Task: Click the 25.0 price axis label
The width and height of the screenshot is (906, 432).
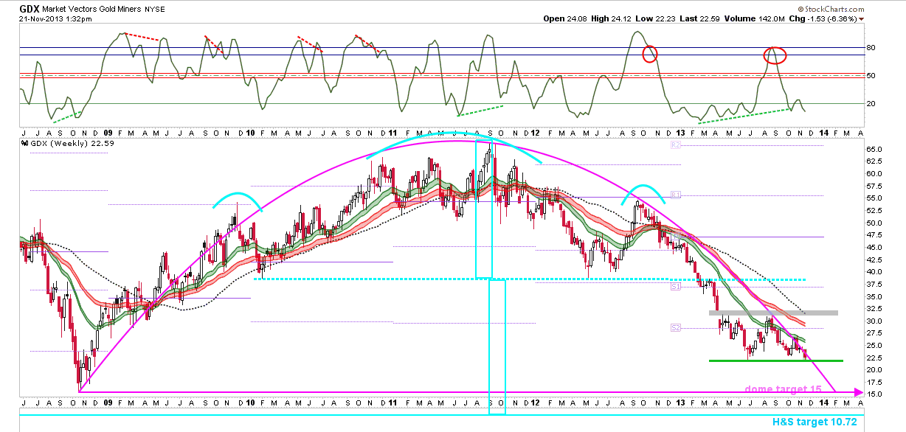Action: tap(875, 345)
